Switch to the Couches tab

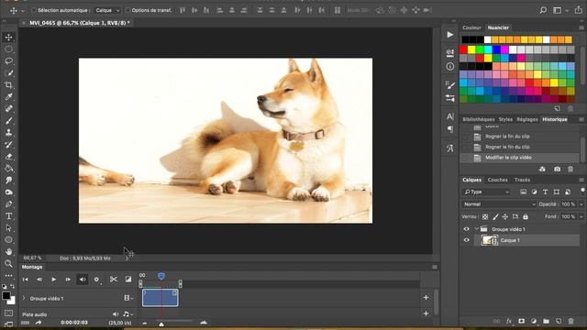click(497, 180)
